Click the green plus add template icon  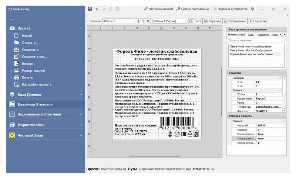coord(138,21)
